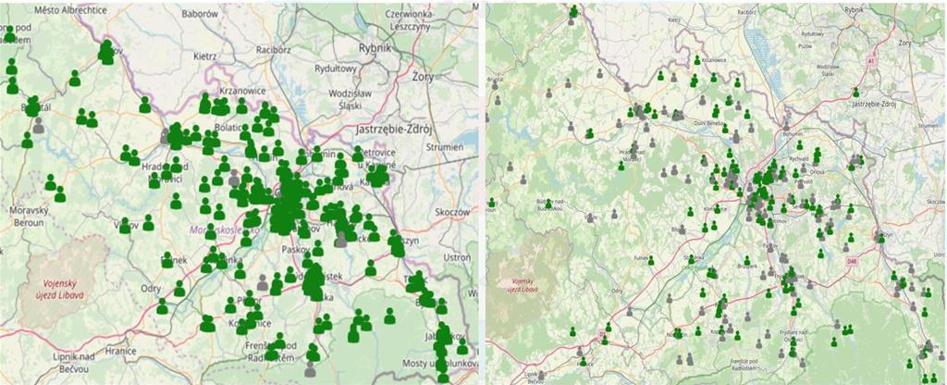Click the gray person marker near Paskov

(x=340, y=239)
